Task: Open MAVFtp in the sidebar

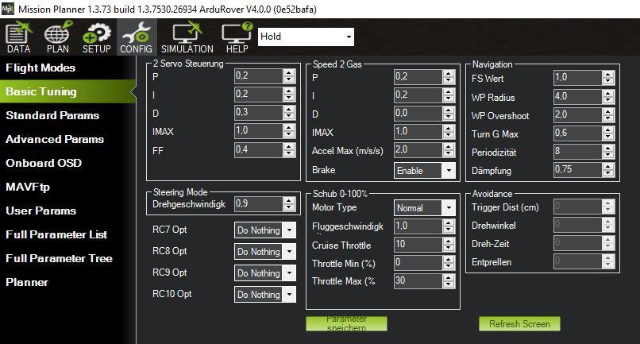Action: point(67,187)
